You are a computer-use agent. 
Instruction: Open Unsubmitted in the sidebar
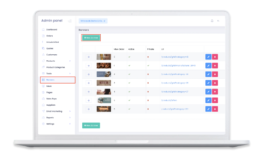point(53,42)
